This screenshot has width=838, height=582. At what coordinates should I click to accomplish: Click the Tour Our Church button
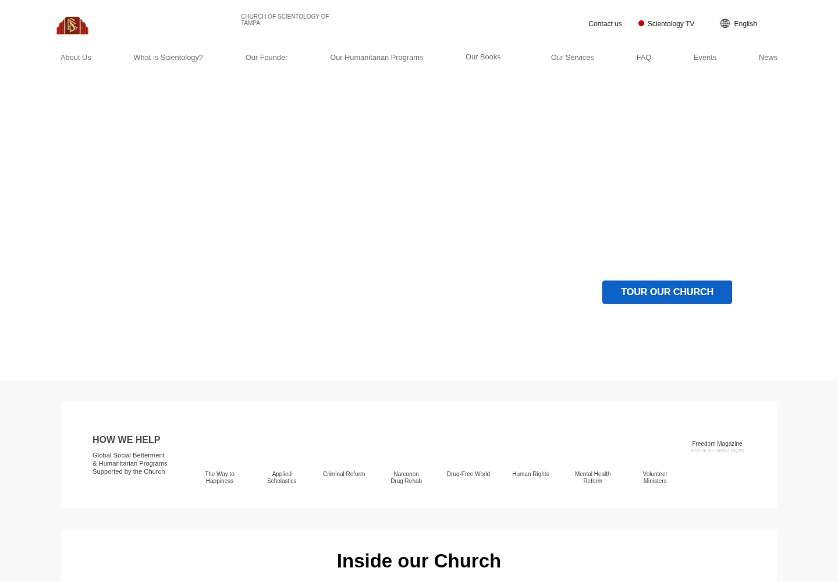point(667,292)
